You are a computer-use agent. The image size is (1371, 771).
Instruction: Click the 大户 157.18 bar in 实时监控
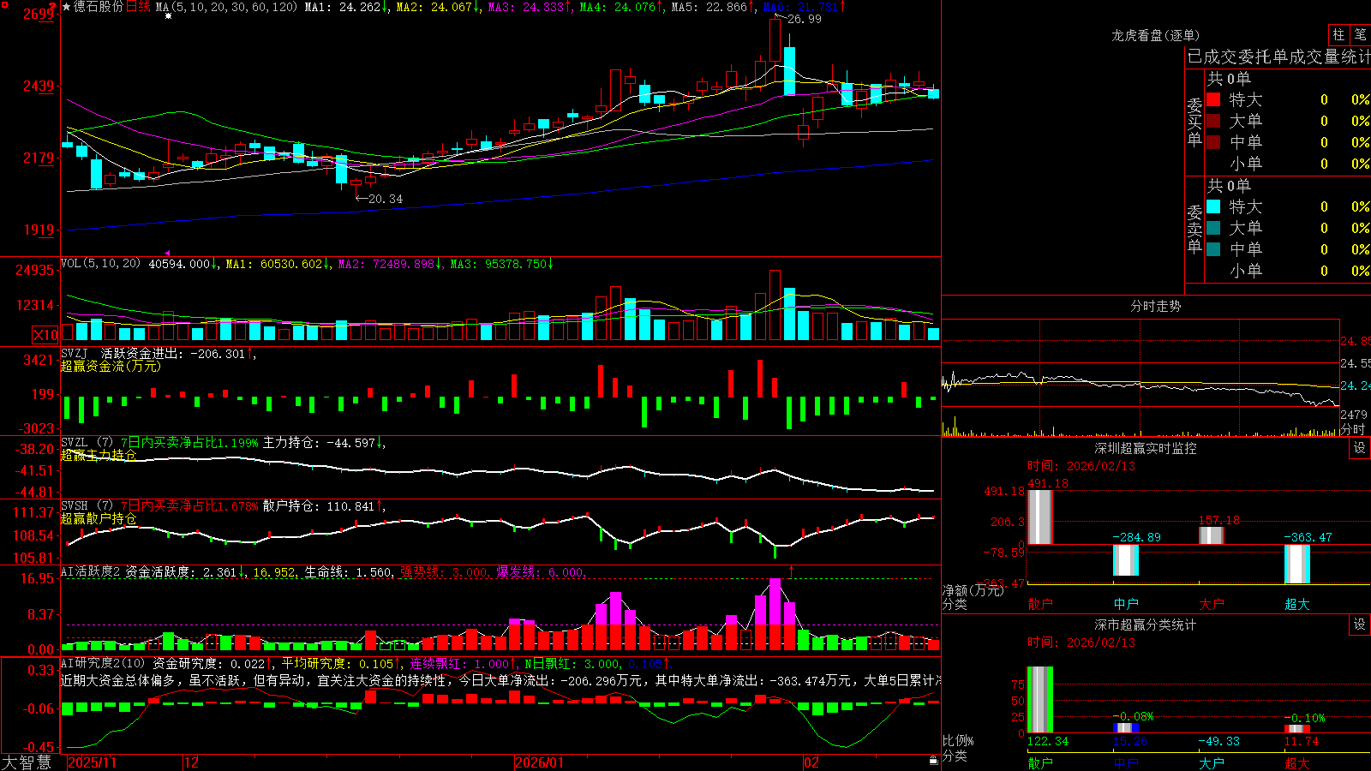[1211, 535]
